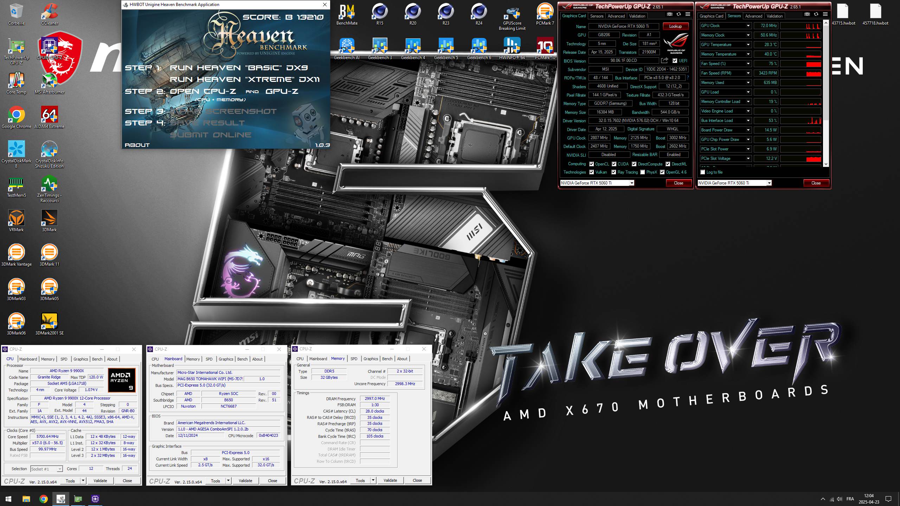The image size is (900, 506).
Task: Toggle the DirectCompute checkbox
Action: pyautogui.click(x=634, y=164)
